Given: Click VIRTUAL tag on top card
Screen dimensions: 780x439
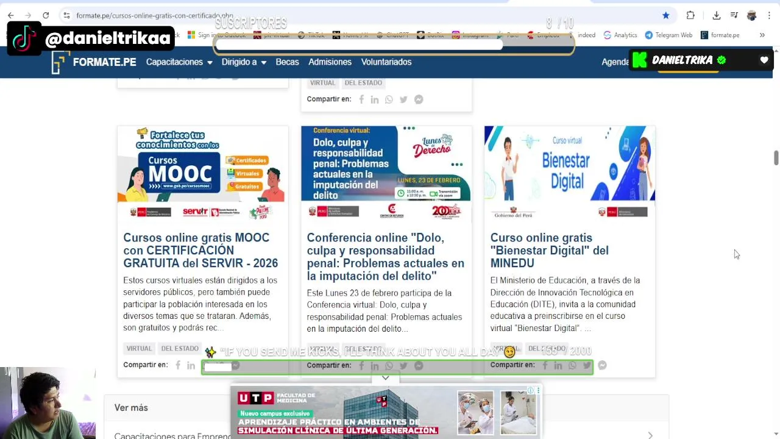Looking at the screenshot, I should point(322,83).
